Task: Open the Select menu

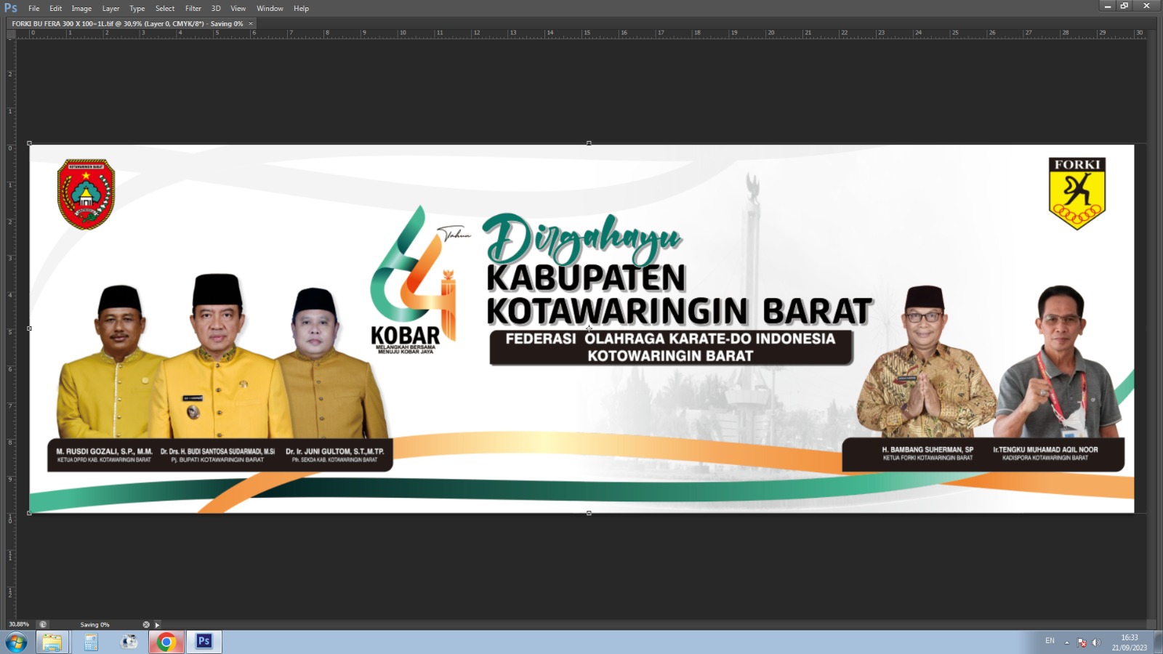Action: (x=165, y=9)
